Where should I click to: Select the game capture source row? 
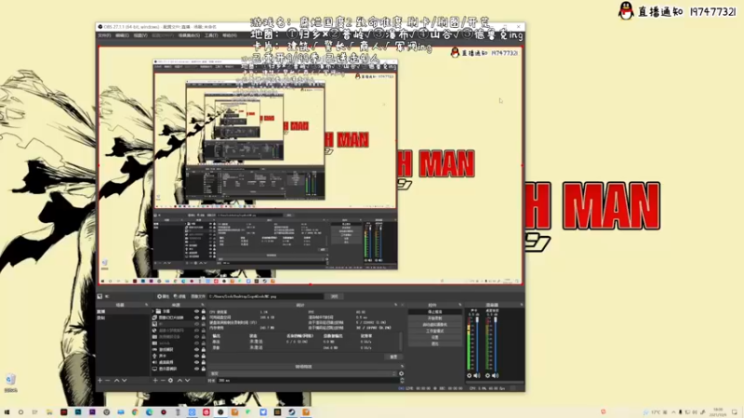tap(179, 350)
